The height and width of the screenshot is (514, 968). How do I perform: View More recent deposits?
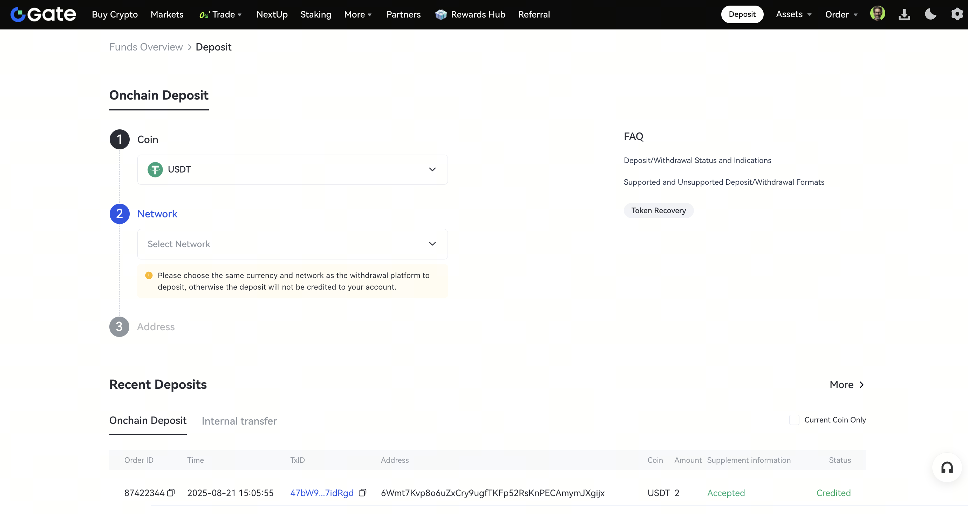pos(846,384)
